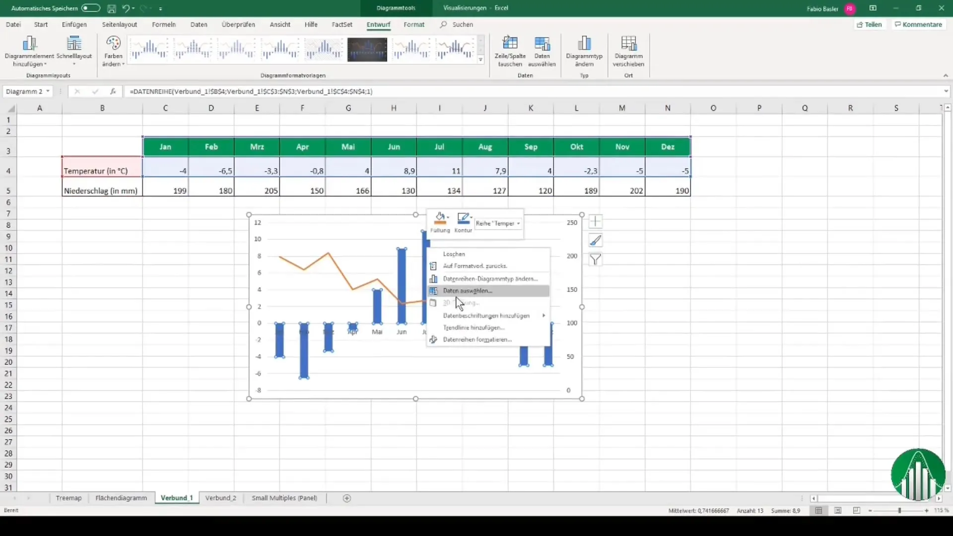Click the zoom out minus icon

tap(870, 511)
